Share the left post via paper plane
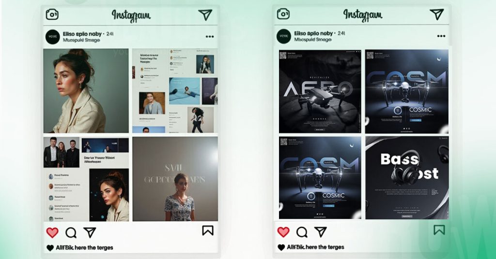 (x=90, y=232)
